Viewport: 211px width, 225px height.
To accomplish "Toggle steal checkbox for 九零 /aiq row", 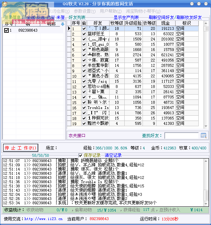I will (84, 81).
